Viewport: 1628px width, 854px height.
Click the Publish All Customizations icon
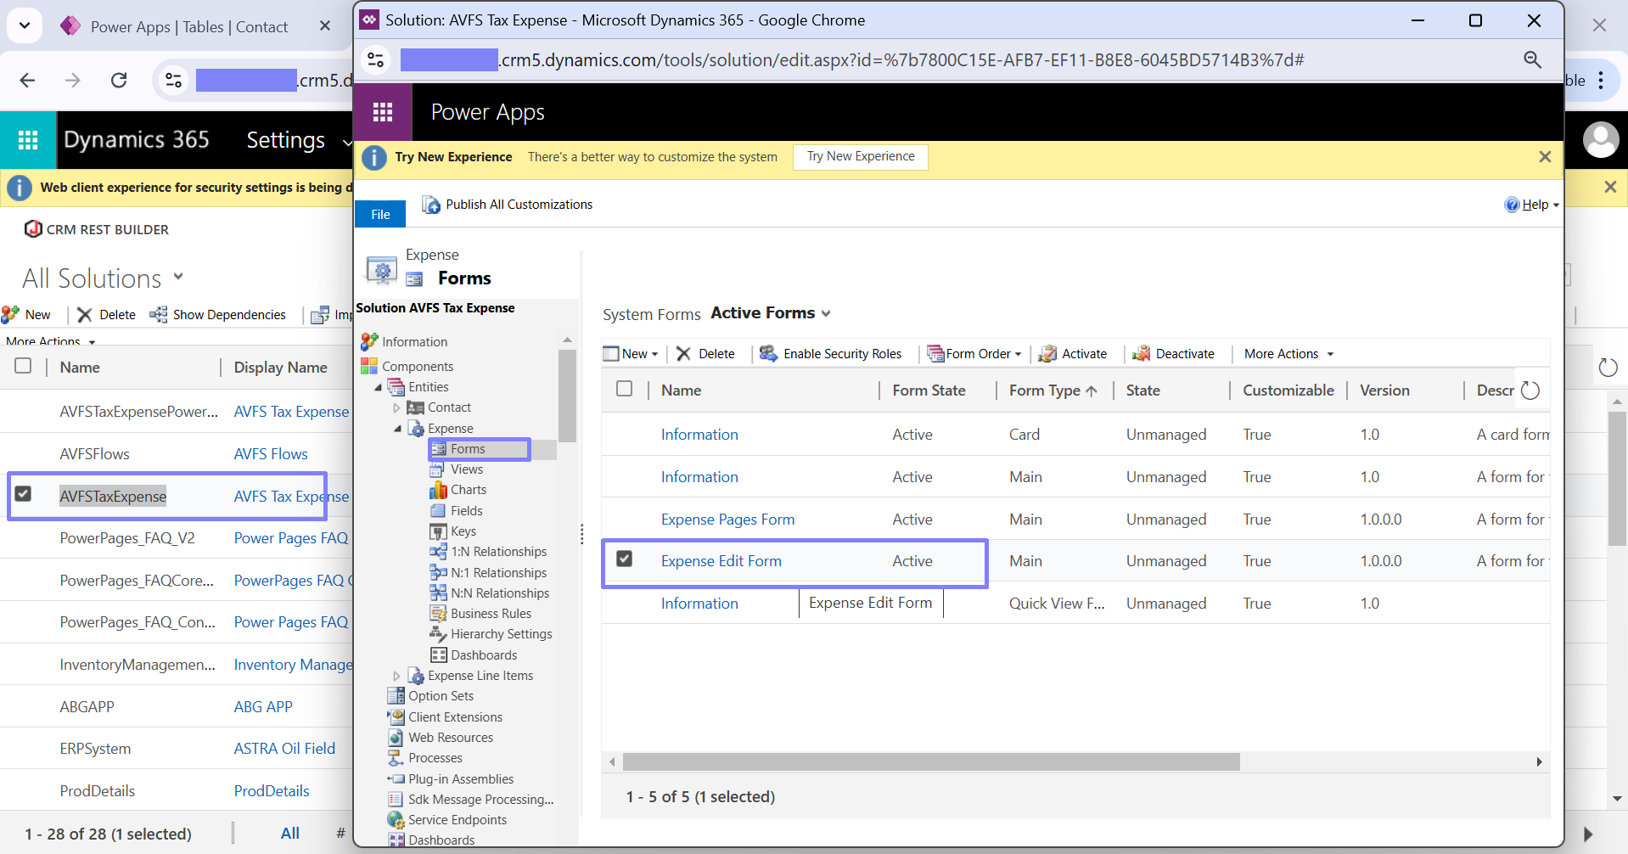click(431, 205)
